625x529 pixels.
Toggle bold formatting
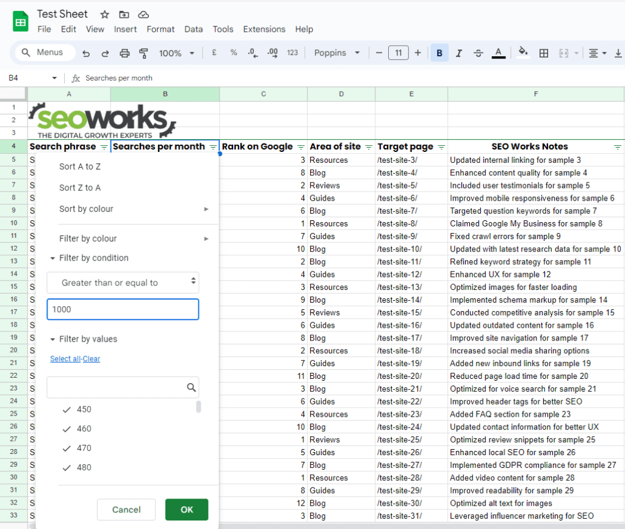click(x=439, y=53)
